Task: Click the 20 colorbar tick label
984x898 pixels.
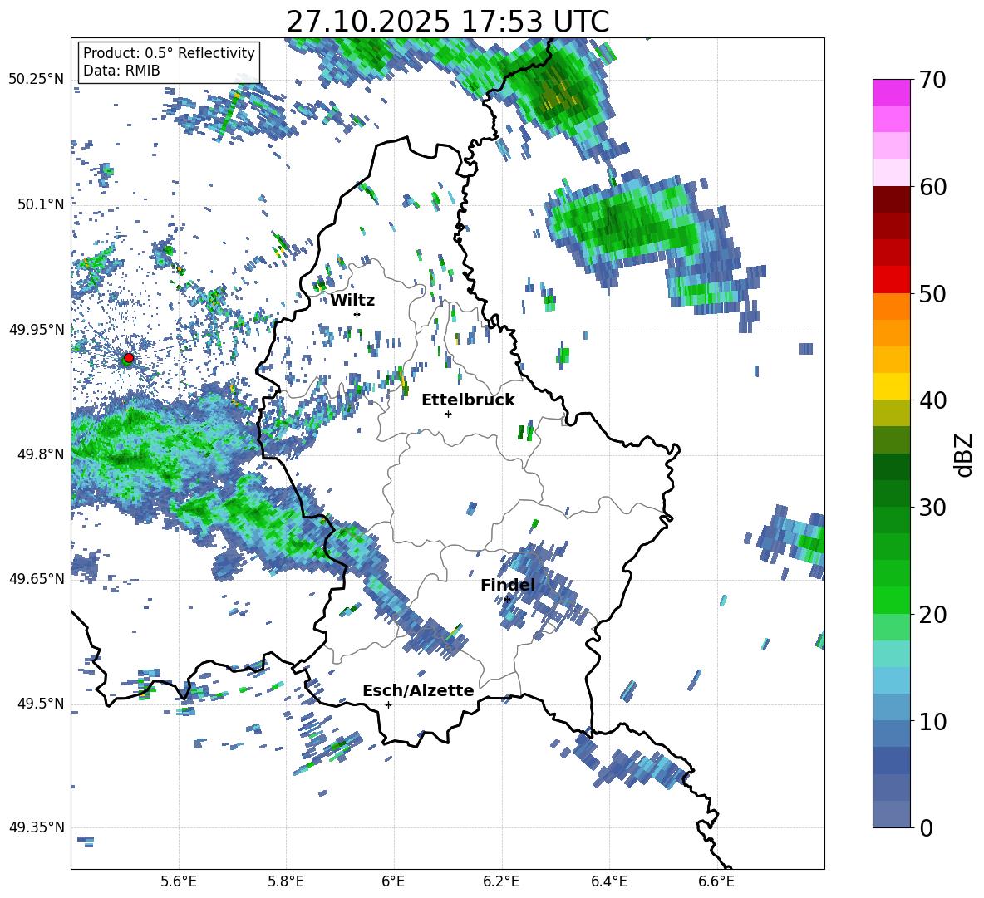Action: [933, 615]
